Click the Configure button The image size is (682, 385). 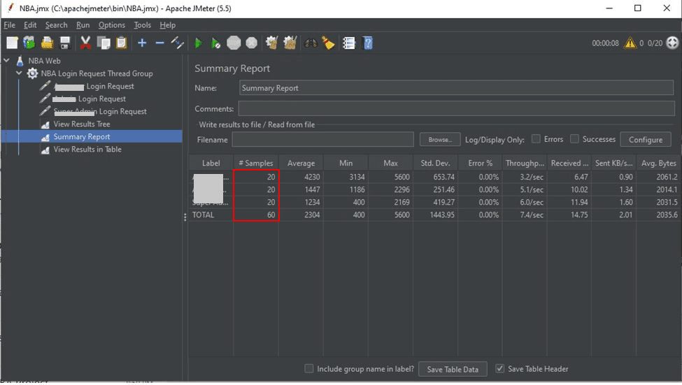(646, 140)
